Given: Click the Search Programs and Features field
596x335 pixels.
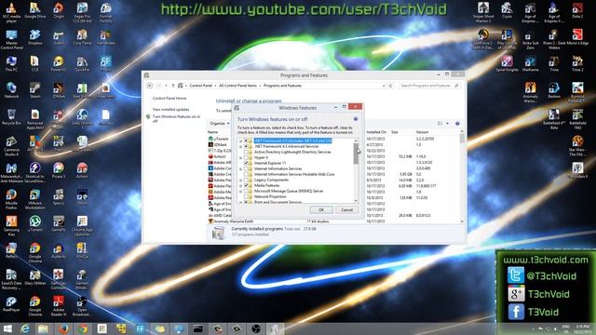Looking at the screenshot, I should tap(429, 86).
